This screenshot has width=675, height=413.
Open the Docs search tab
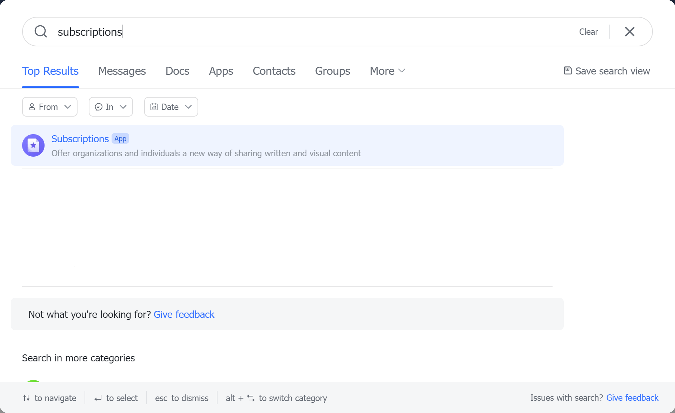(x=177, y=71)
